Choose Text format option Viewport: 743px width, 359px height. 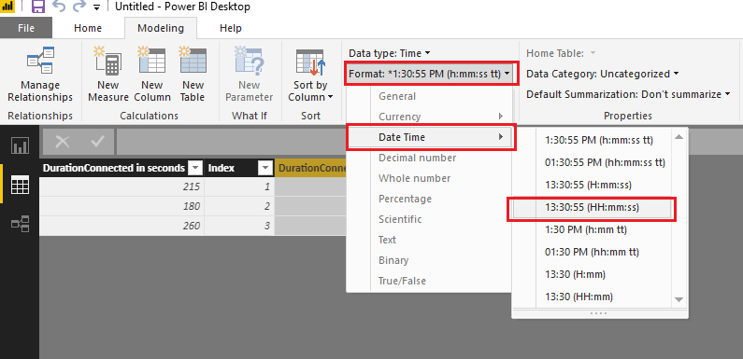click(x=429, y=240)
